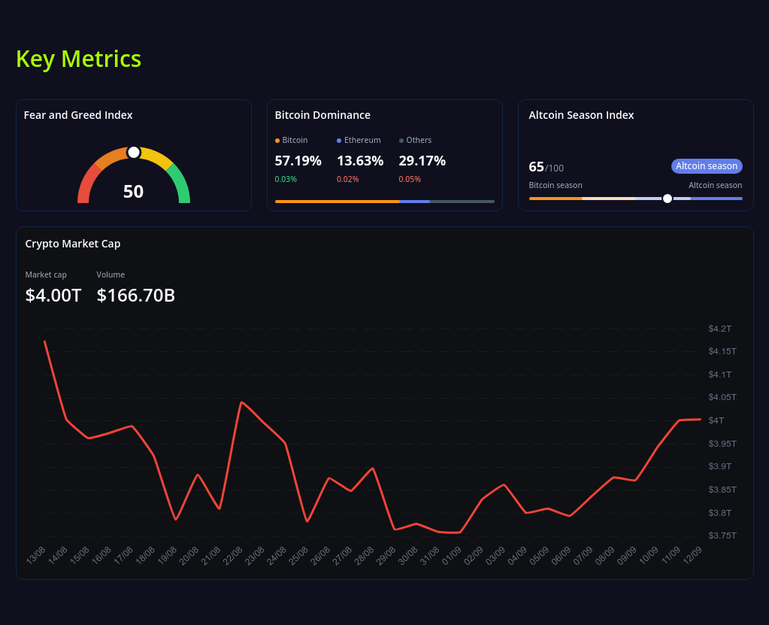Select the $4.00T market cap value

(x=53, y=296)
